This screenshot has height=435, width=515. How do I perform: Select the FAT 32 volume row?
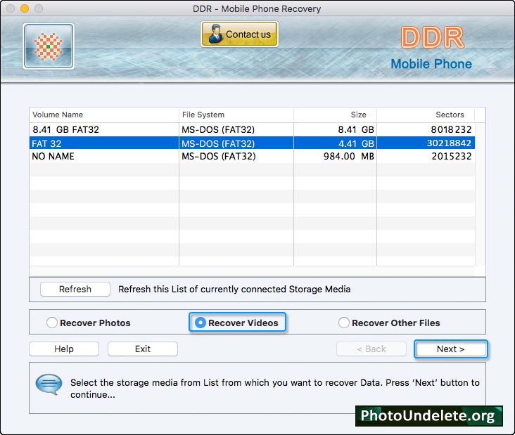(x=252, y=143)
